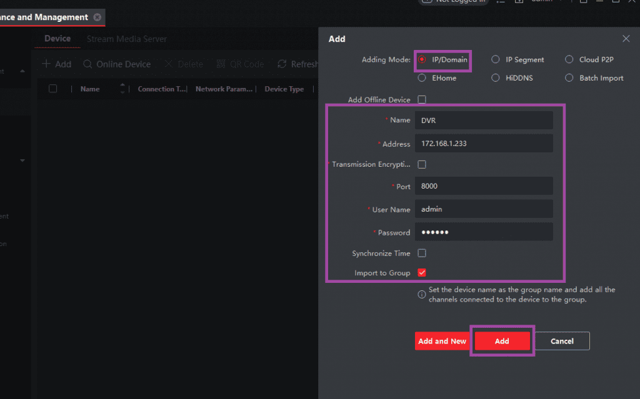Image resolution: width=640 pixels, height=399 pixels.
Task: Refresh the device list
Action: (297, 64)
